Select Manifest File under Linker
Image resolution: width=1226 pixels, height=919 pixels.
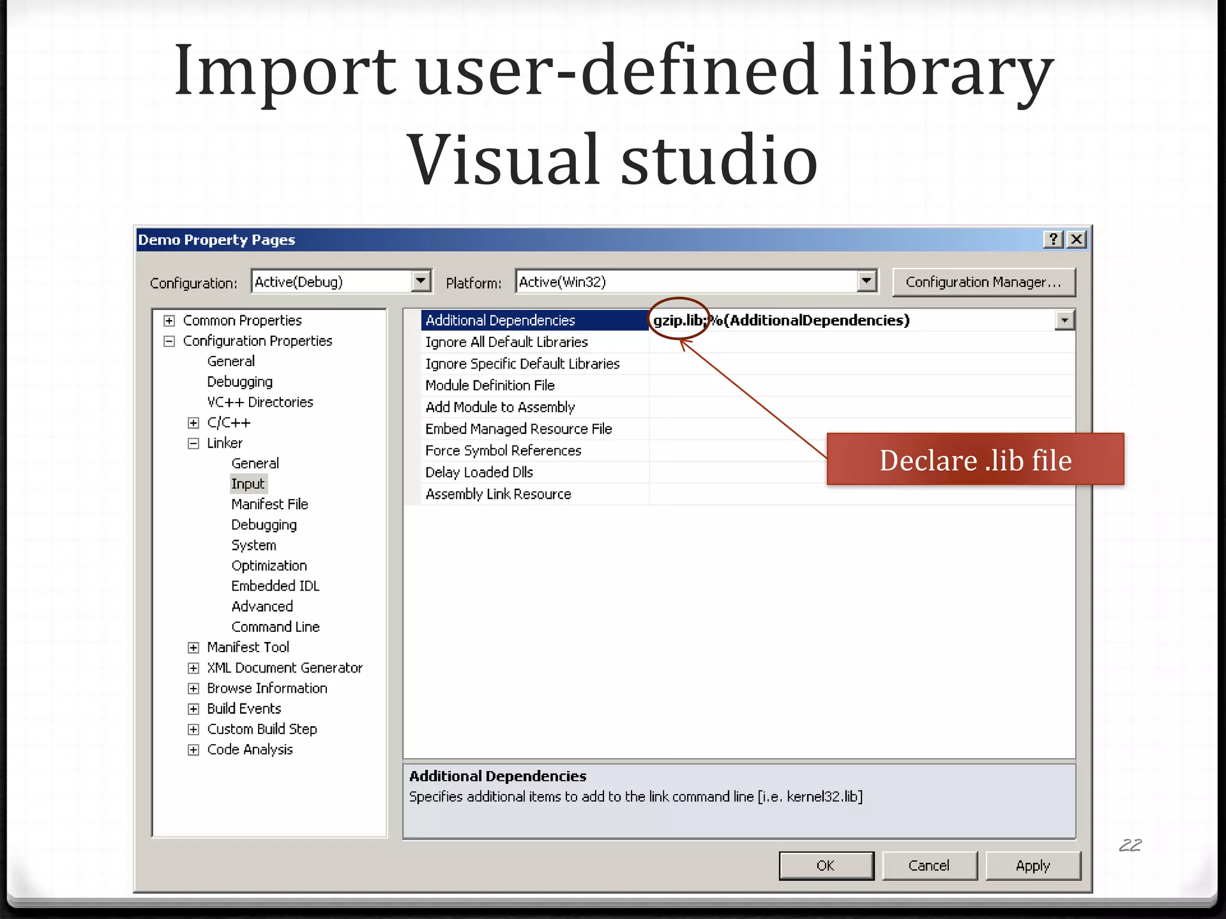[269, 504]
